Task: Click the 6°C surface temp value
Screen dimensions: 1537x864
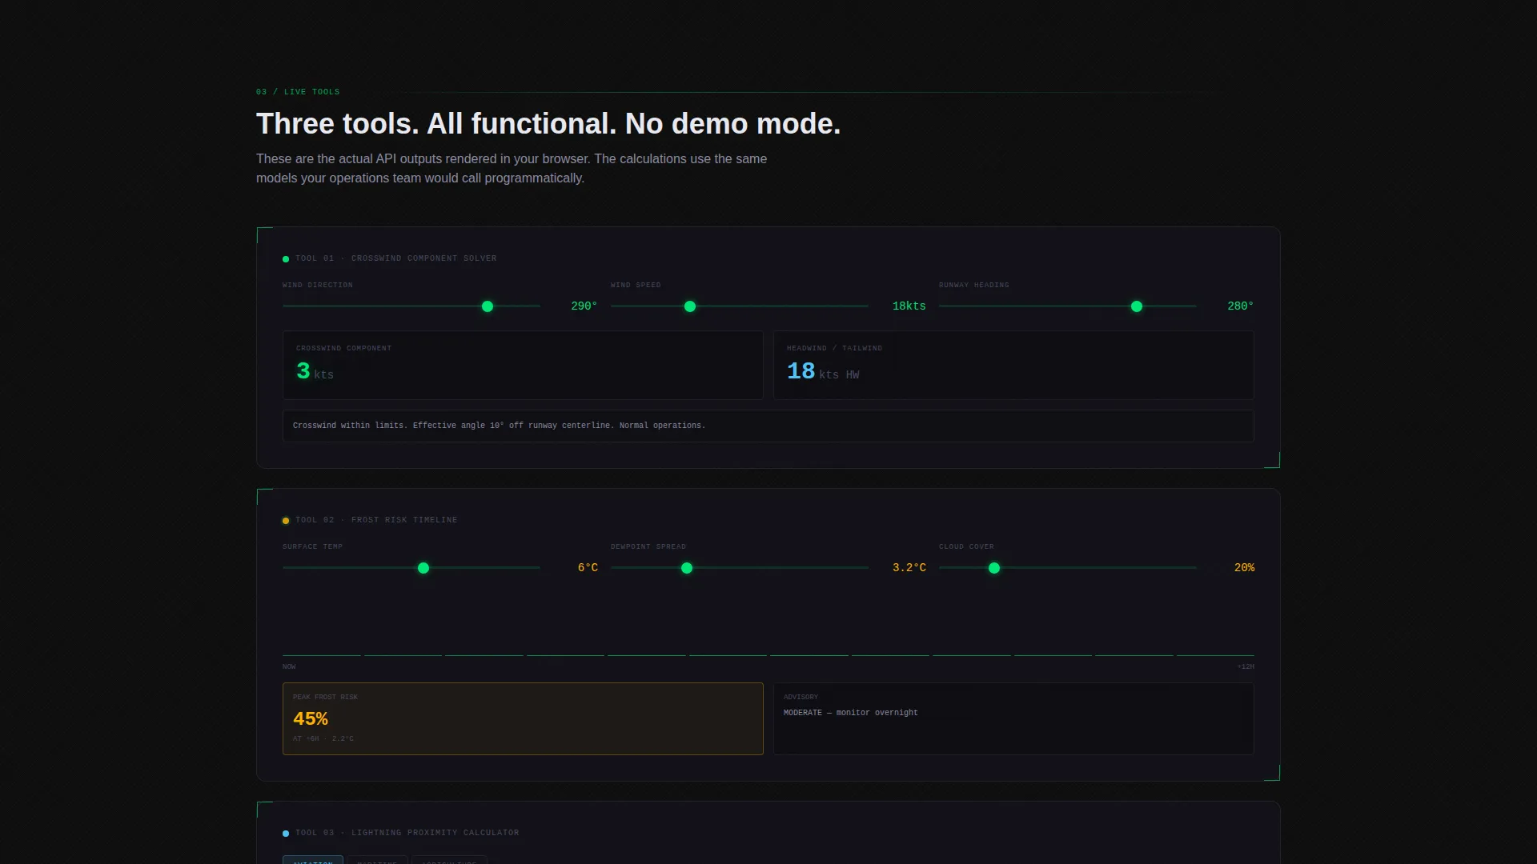Action: coord(588,568)
